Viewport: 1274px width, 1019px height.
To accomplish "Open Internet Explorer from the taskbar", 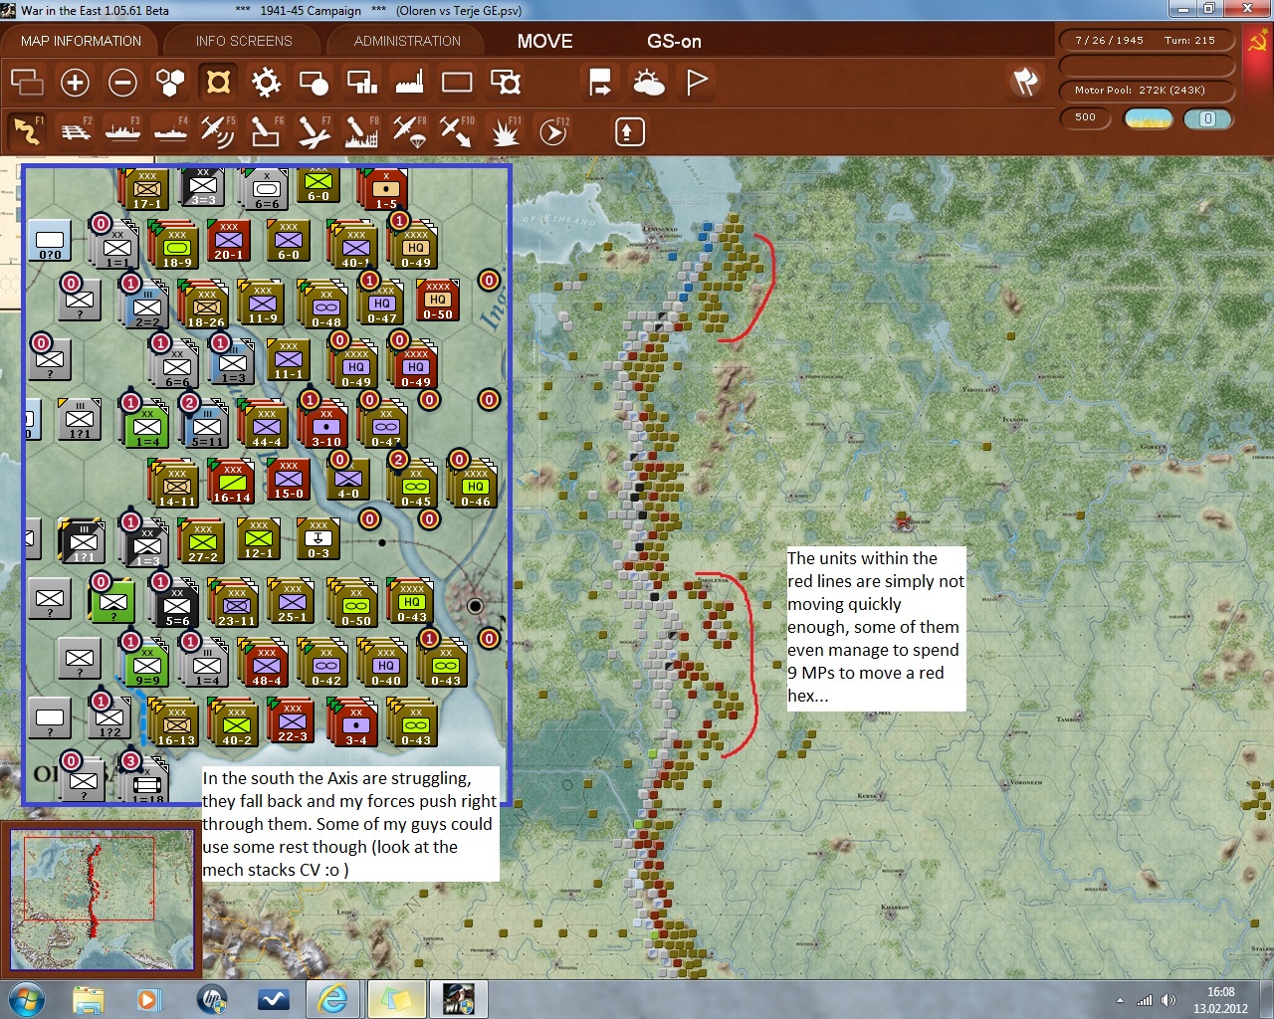I will click(331, 998).
